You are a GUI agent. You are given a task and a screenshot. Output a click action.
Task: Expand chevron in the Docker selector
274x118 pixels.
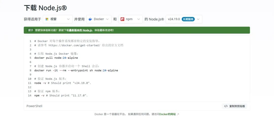(107, 19)
